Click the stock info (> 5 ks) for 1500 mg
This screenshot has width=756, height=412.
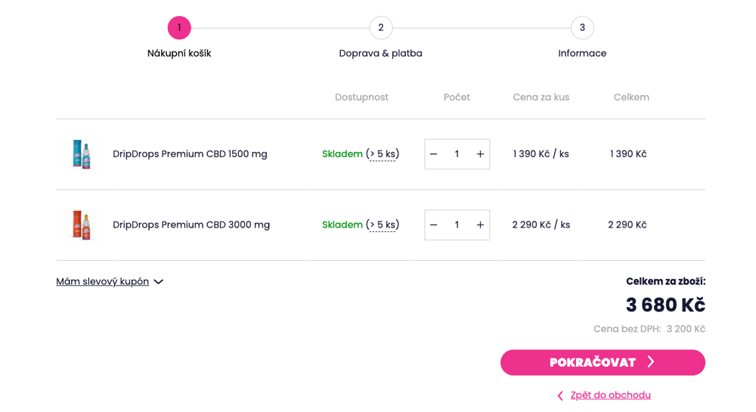[x=383, y=154]
